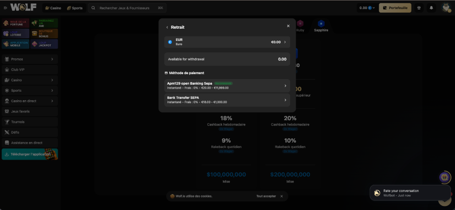Click the Méthode de paiement card icon
The height and width of the screenshot is (210, 455).
click(166, 73)
